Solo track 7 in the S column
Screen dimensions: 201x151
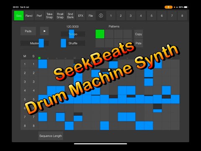coord(33,117)
